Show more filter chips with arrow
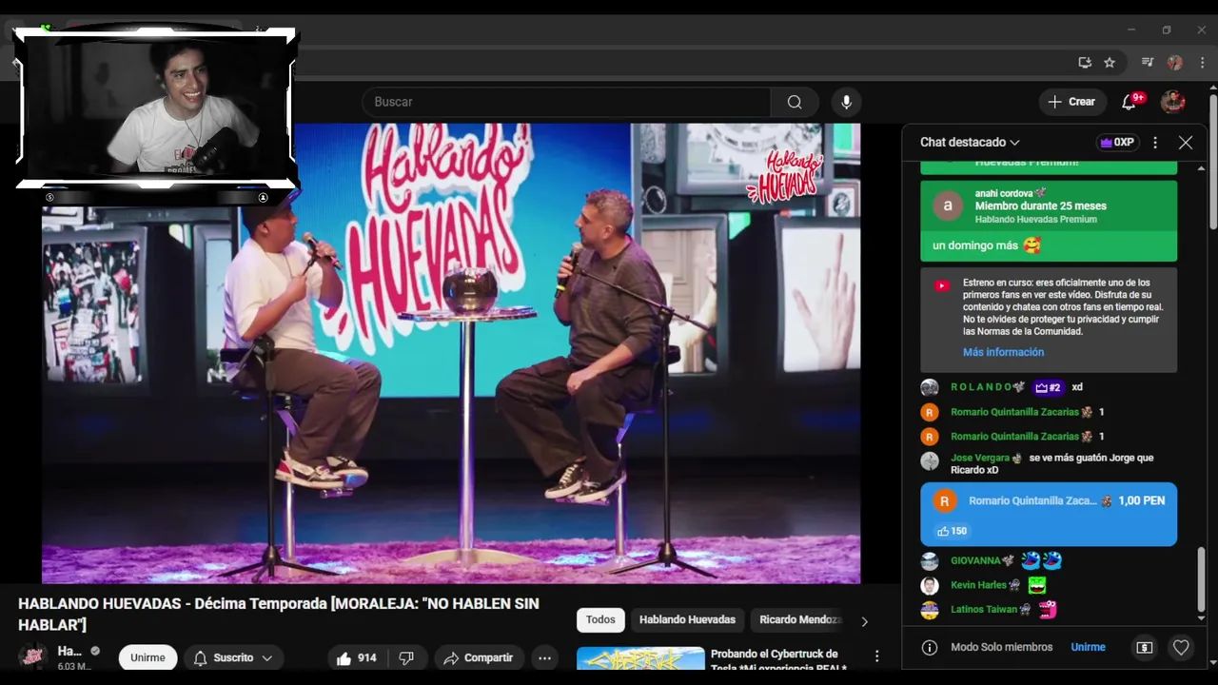The width and height of the screenshot is (1218, 685). [x=864, y=621]
